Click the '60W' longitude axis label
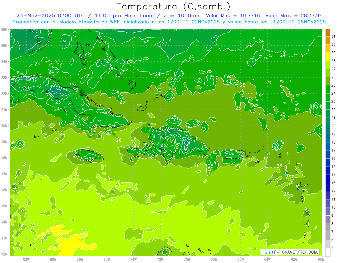The width and height of the screenshot is (341, 263). click(x=321, y=259)
